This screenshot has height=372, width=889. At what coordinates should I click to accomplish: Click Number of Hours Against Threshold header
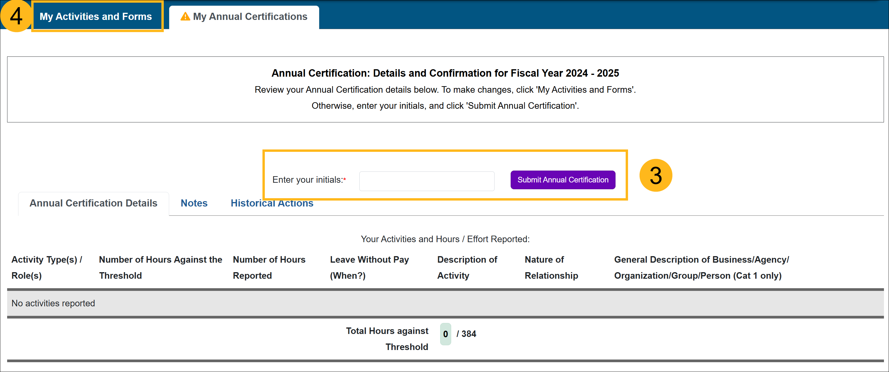tap(160, 267)
